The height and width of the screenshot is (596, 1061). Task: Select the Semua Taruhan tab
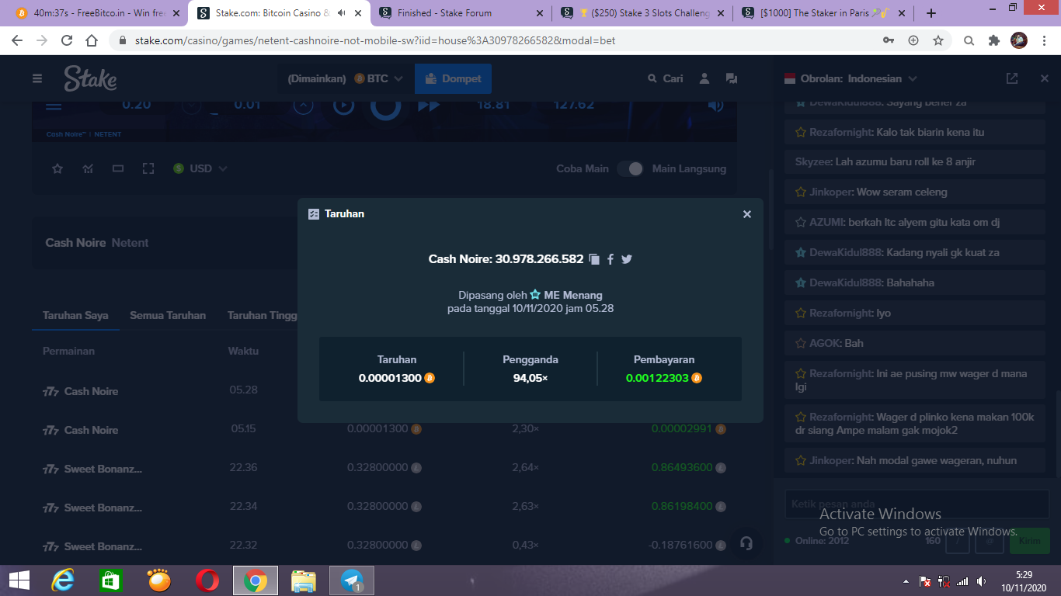click(168, 315)
